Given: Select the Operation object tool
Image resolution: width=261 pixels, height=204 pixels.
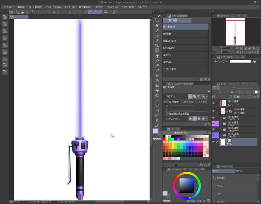Looking at the screenshot, I should (157, 45).
